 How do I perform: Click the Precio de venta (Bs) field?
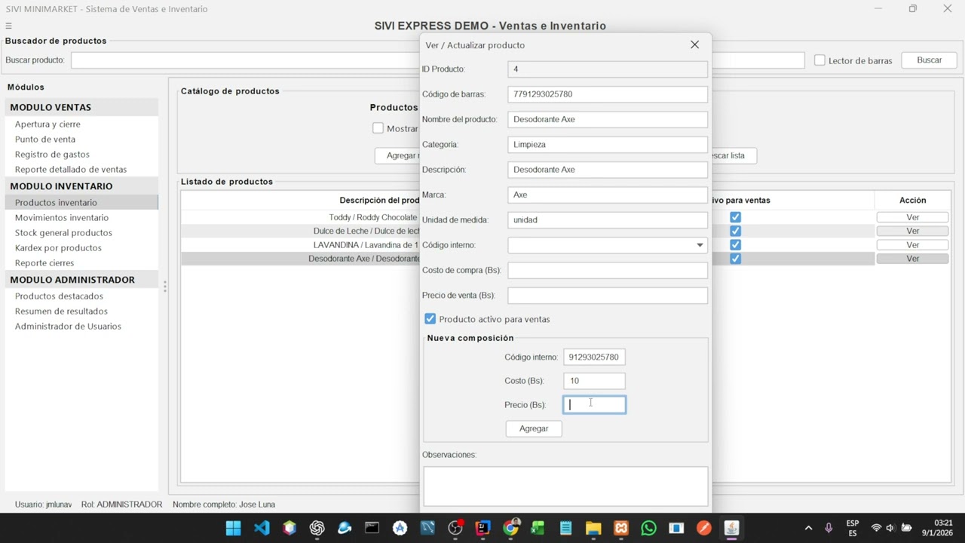pyautogui.click(x=608, y=295)
